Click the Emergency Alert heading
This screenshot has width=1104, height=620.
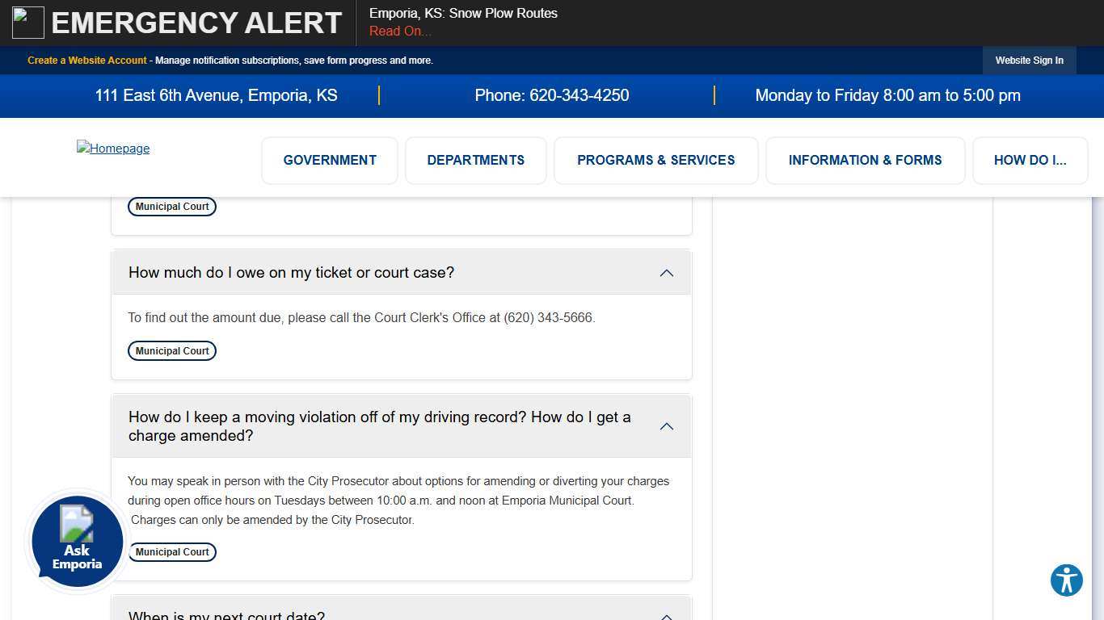click(196, 23)
